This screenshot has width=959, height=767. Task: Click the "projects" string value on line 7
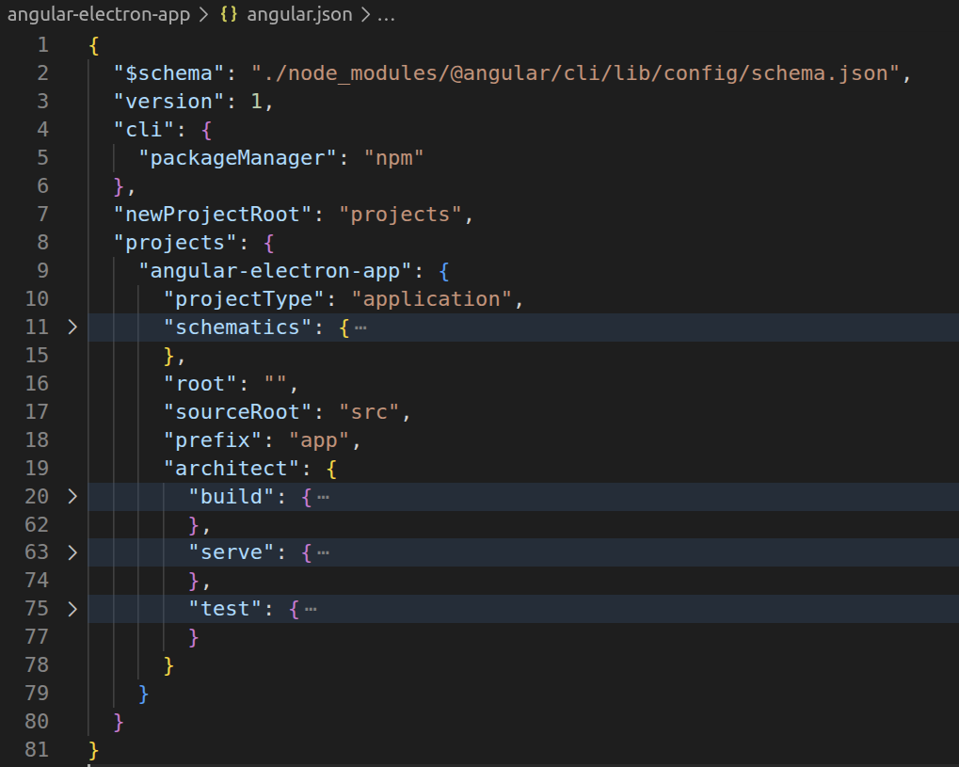point(400,214)
